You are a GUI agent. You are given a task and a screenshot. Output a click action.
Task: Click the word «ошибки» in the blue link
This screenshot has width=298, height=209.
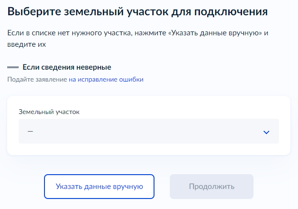click(x=131, y=80)
